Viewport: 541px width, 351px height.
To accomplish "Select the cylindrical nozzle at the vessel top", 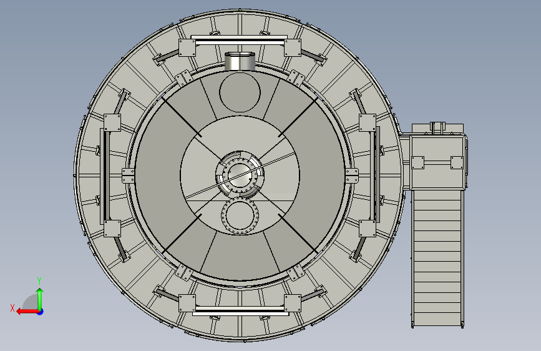I will click(240, 61).
